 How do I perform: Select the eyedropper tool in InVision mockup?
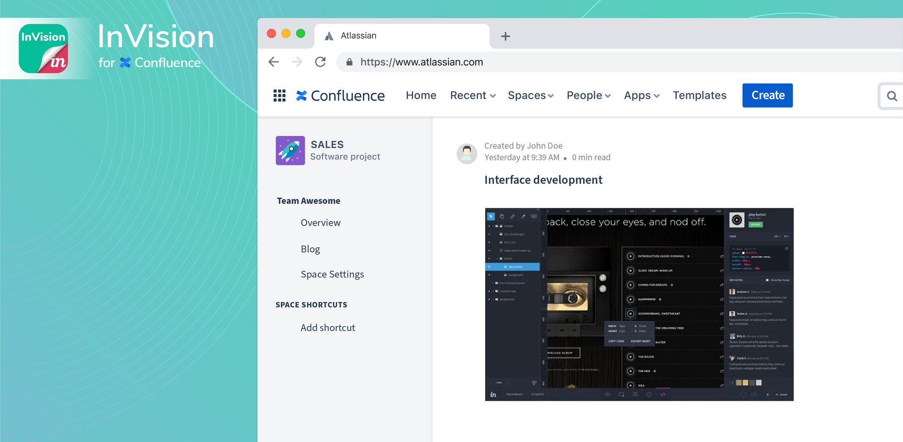523,216
